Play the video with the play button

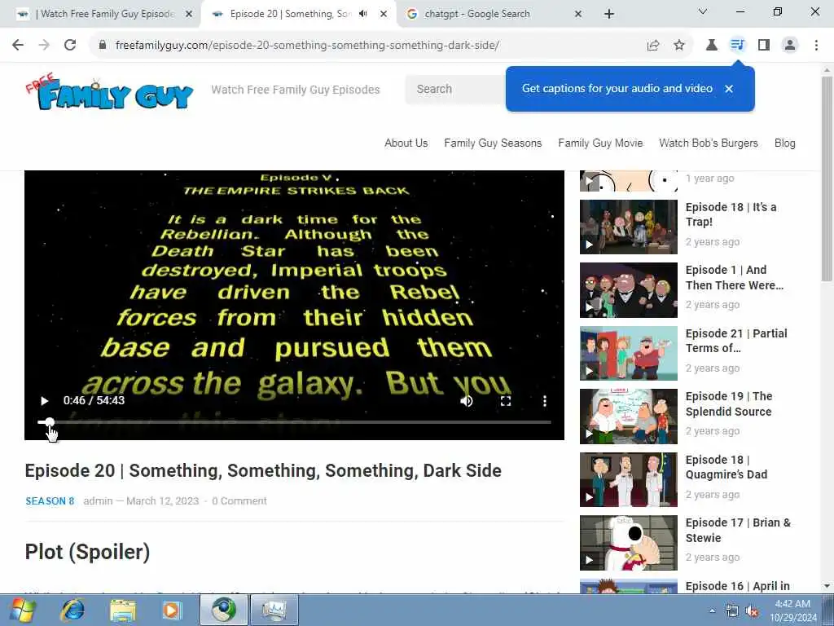tap(45, 401)
